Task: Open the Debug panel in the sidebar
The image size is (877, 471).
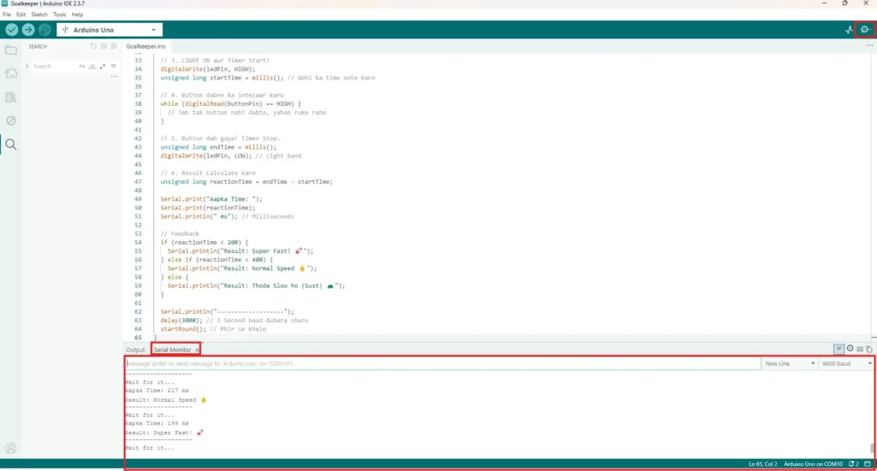Action: coord(11,121)
